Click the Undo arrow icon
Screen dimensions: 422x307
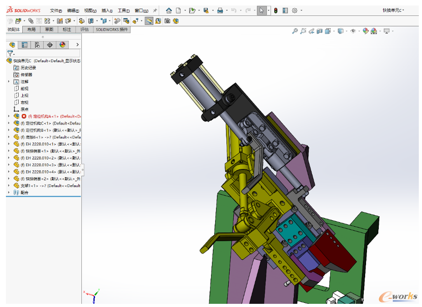click(x=234, y=10)
